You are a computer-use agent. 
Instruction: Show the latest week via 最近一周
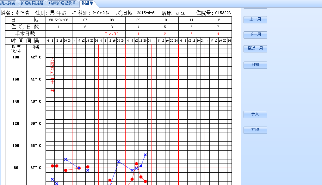pyautogui.click(x=255, y=49)
